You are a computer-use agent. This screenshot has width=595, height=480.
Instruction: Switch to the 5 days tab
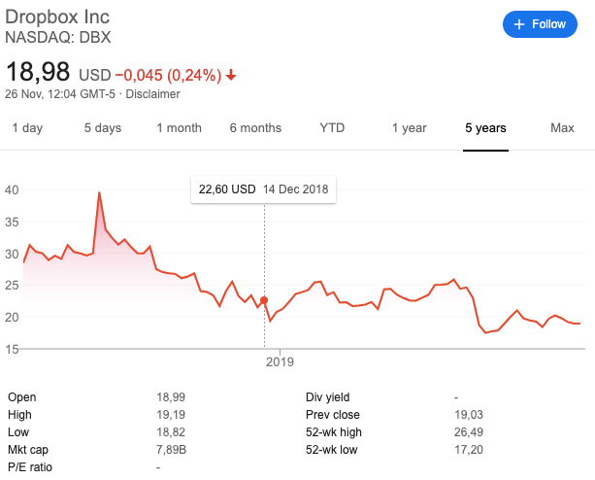click(x=103, y=128)
